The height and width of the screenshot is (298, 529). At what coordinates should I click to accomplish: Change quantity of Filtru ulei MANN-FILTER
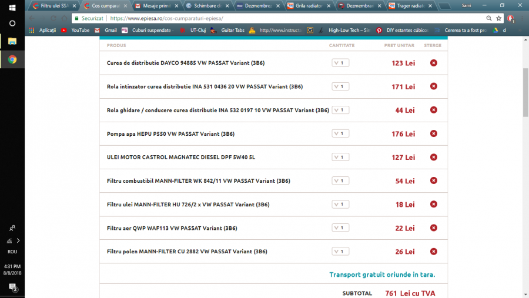[x=340, y=204]
